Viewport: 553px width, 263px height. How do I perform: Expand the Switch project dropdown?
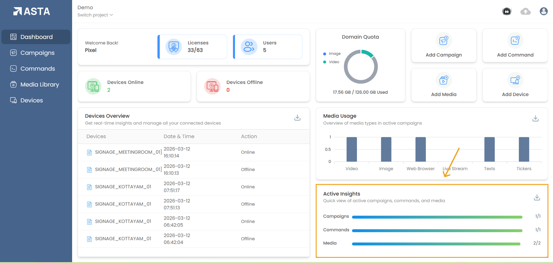click(95, 15)
